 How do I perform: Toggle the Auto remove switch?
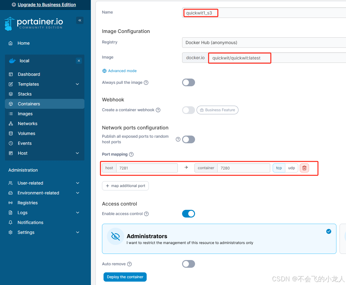click(x=189, y=264)
